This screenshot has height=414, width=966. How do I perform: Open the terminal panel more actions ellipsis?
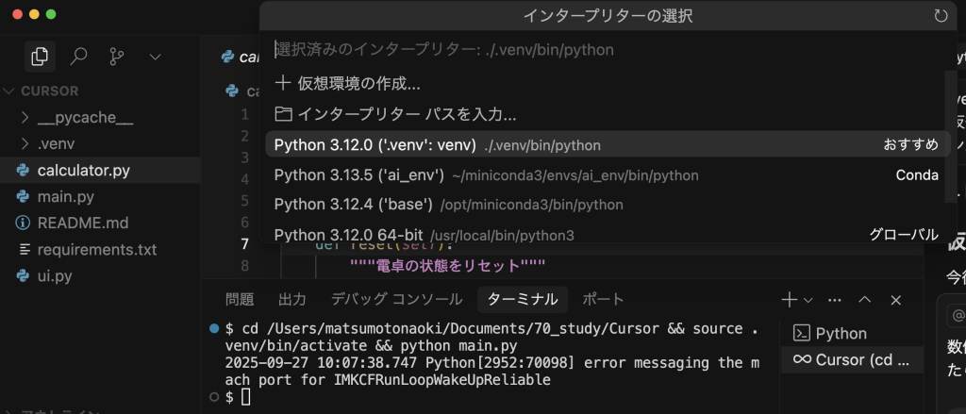click(834, 300)
